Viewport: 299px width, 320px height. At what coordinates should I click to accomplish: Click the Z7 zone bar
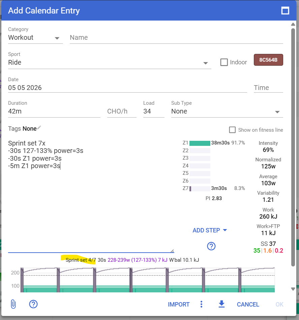pos(200,189)
